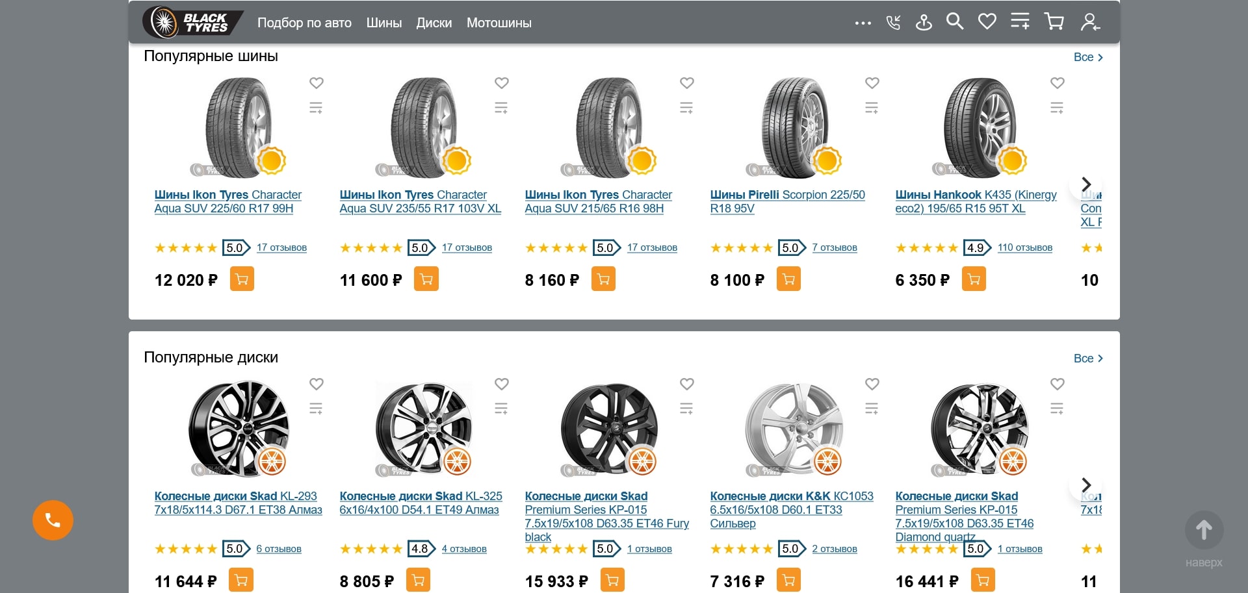
Task: Add Hankook K435 to comparison
Action: (1057, 107)
